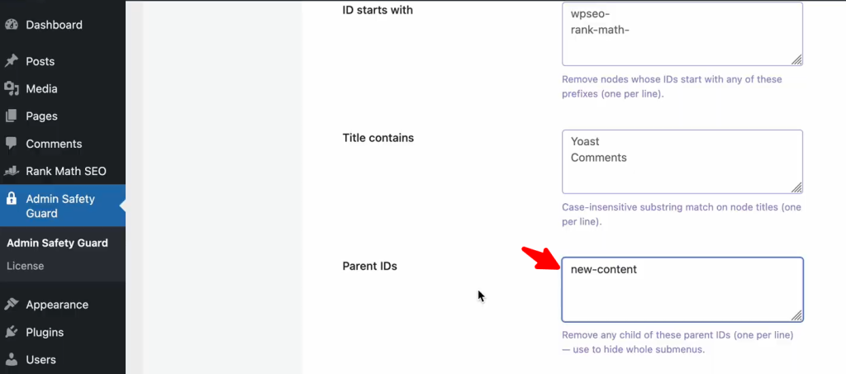
Task: Open the Rank Math SEO menu
Action: [x=65, y=172]
